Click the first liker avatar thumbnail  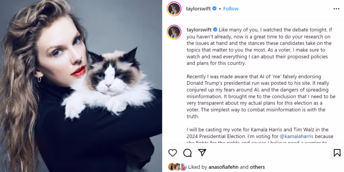pos(171,167)
